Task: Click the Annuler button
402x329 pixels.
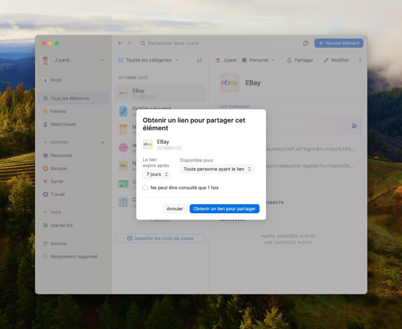Action: click(x=175, y=209)
